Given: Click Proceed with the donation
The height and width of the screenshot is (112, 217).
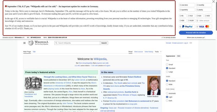Looking at the screenshot, I should click(x=196, y=33).
